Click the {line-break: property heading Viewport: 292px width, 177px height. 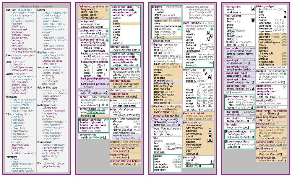[x=232, y=112]
